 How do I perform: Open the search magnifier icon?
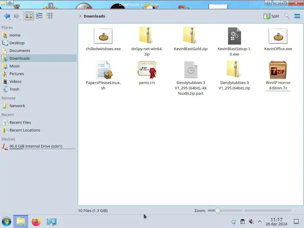pos(287,16)
